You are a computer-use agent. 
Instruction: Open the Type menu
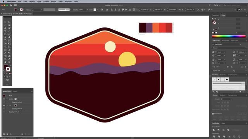(39, 2)
